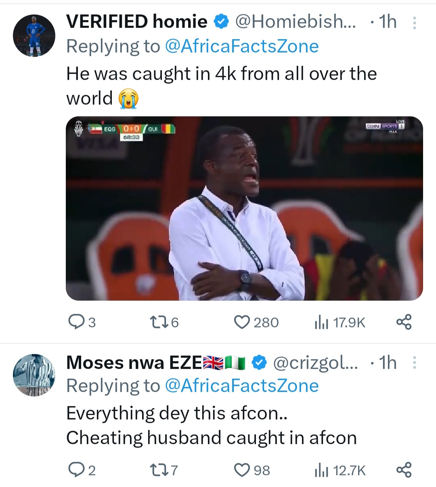The height and width of the screenshot is (487, 436).
Task: Open VERIFIED homie's profile picture
Action: 34,36
